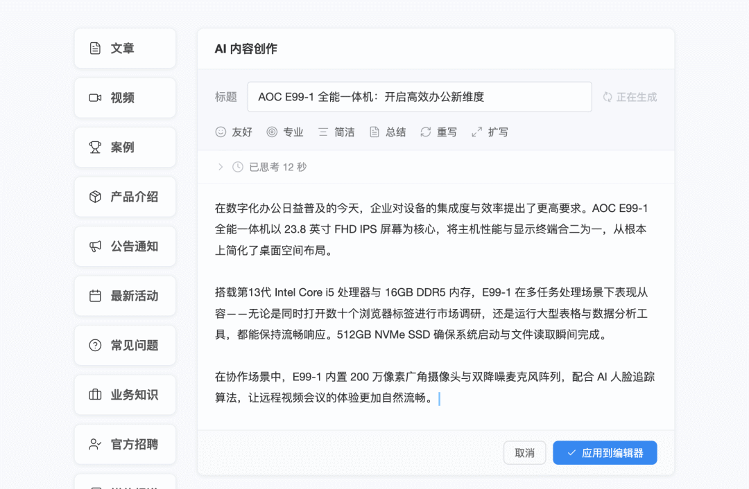Click the camera icon beside 视频

click(x=95, y=98)
